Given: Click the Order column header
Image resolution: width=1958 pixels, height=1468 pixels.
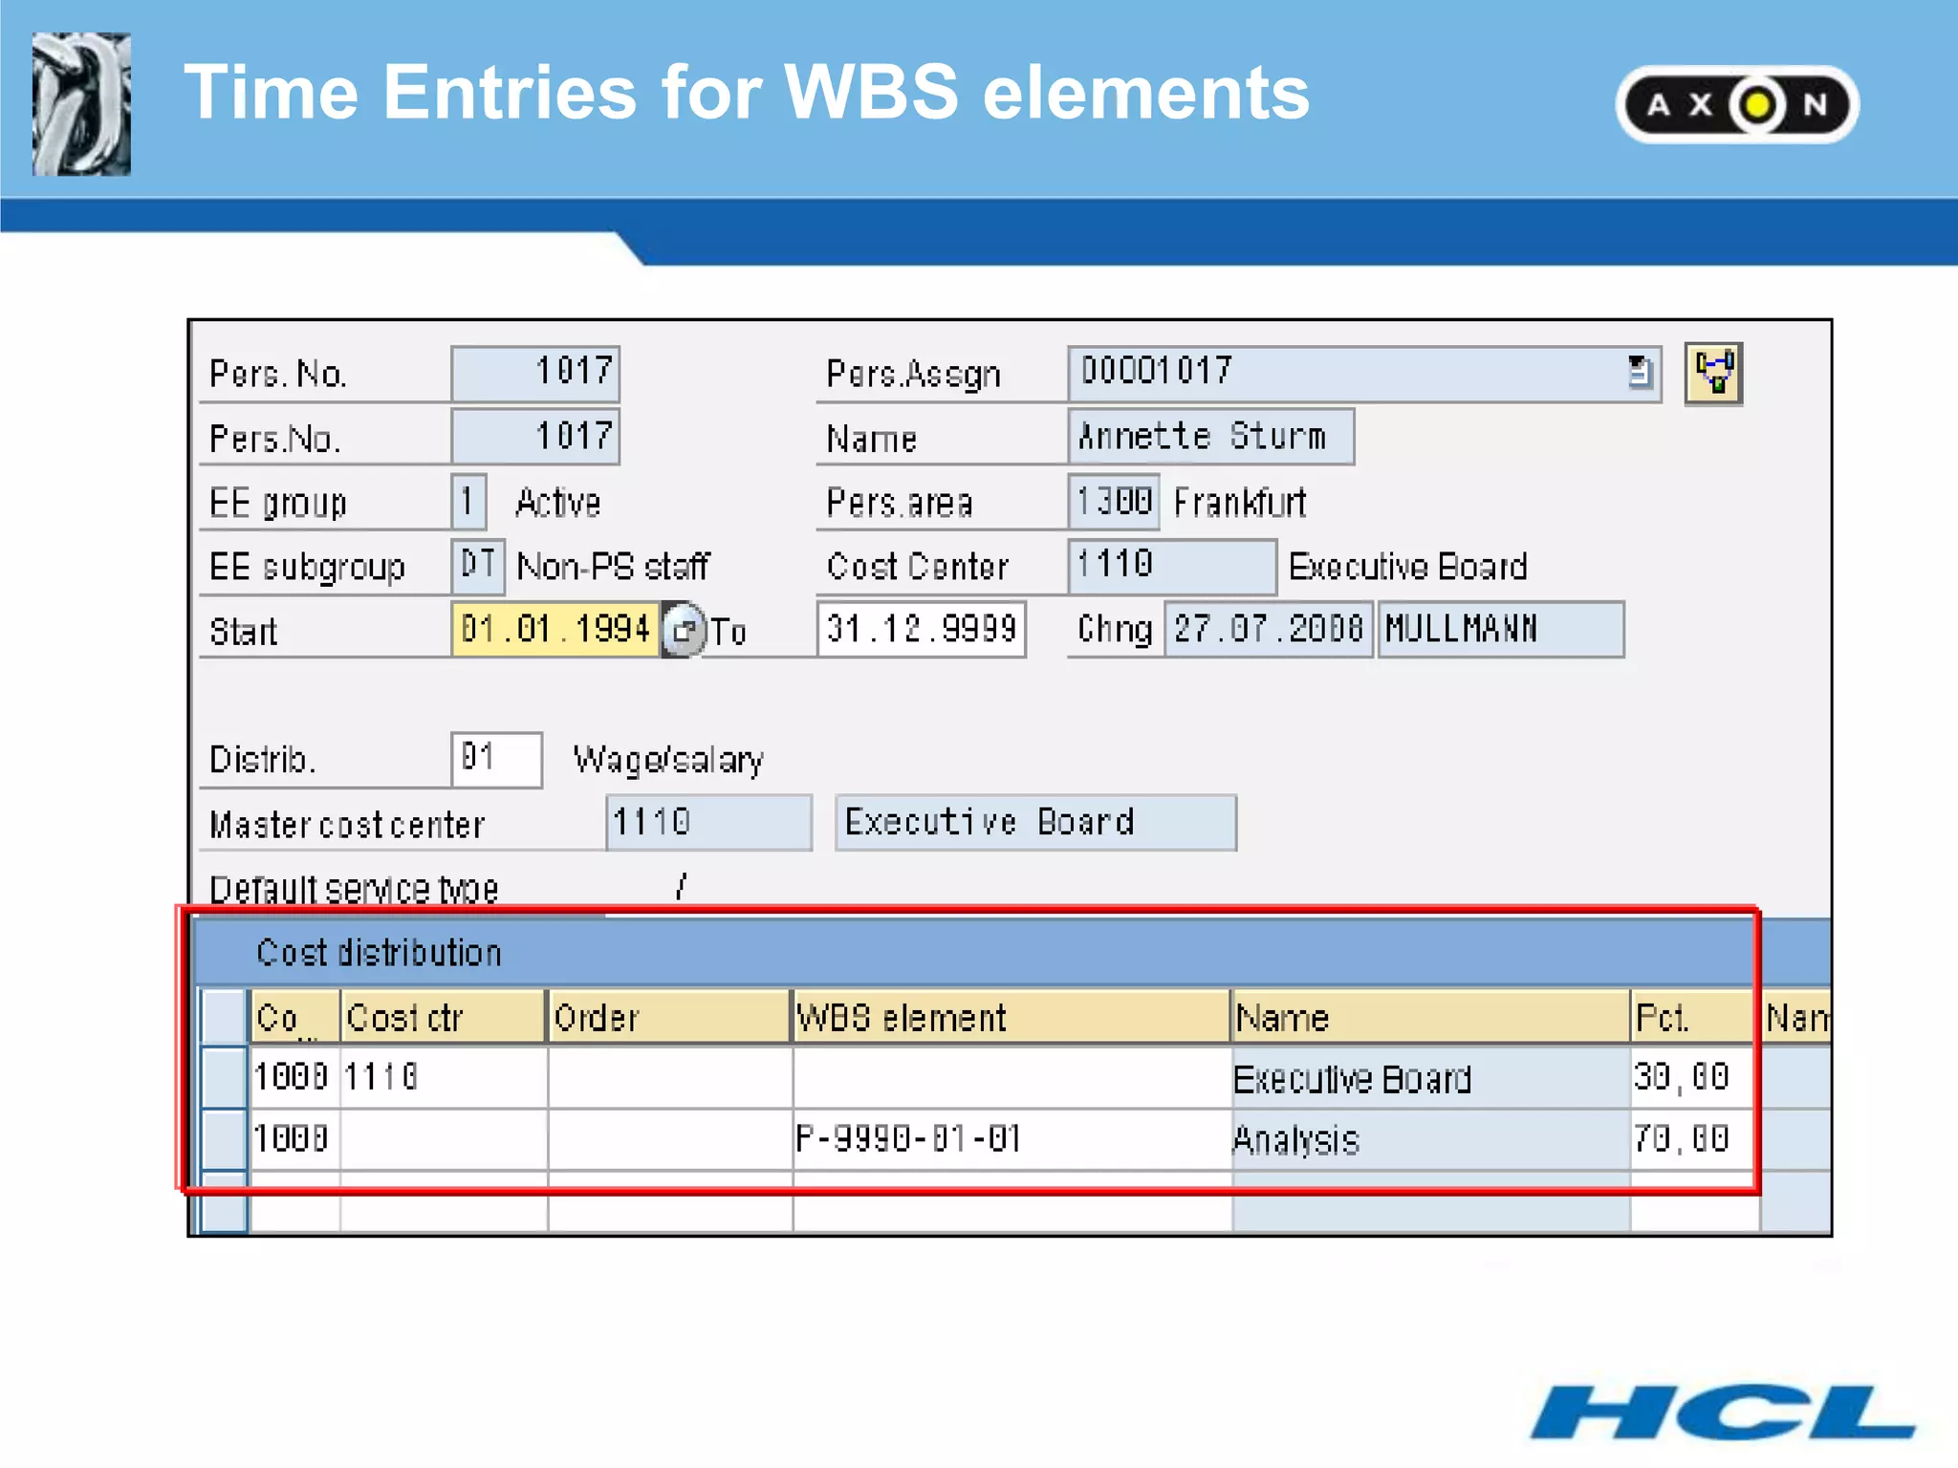Looking at the screenshot, I should (x=669, y=1016).
